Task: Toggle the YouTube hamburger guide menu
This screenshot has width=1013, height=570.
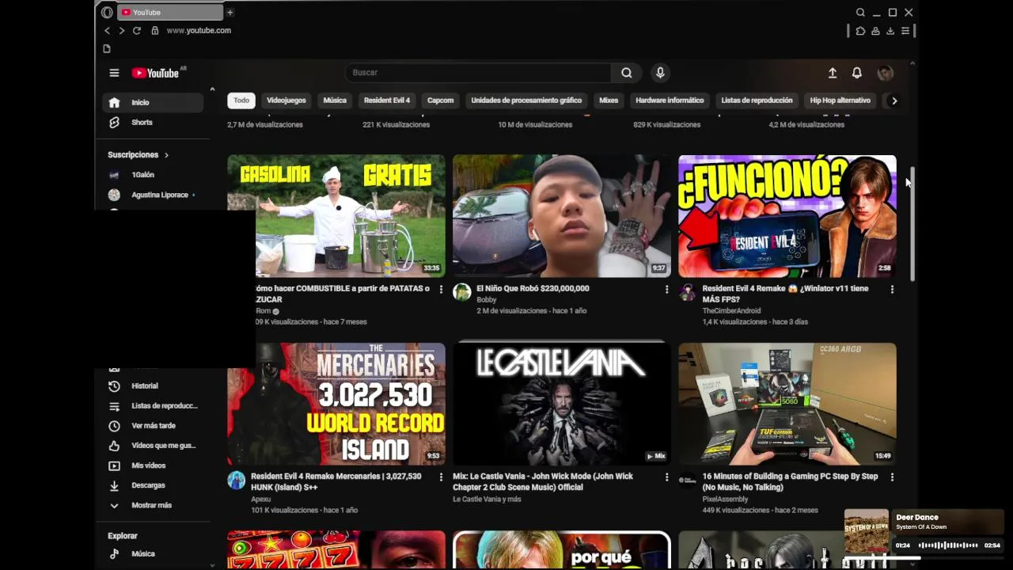Action: pyautogui.click(x=114, y=73)
